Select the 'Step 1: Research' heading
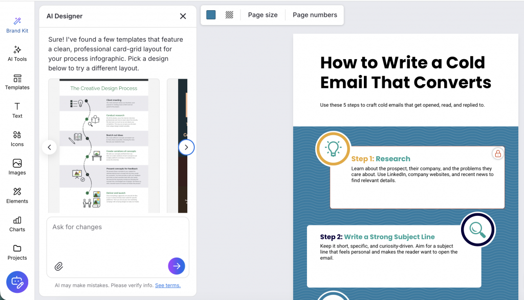 [x=381, y=159]
